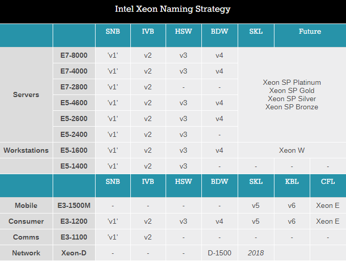Click Xeon E in the Mobile row
This screenshot has width=346, height=261.
[x=328, y=205]
